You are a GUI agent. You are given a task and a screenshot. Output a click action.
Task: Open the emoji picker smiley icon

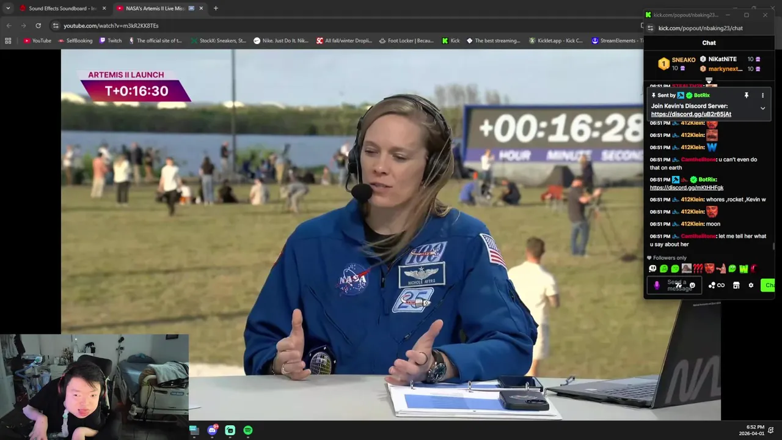[x=692, y=285]
